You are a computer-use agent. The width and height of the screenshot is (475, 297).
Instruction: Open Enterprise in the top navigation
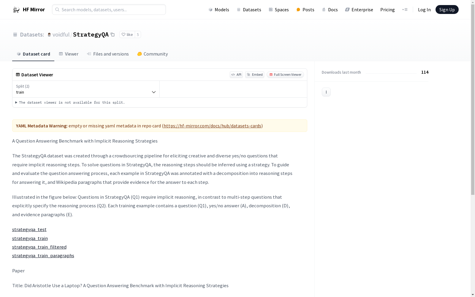coord(359,10)
